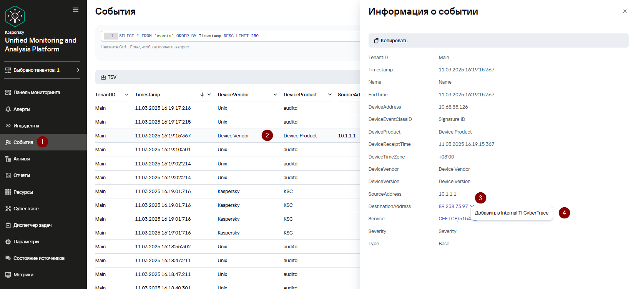Open the TenantID column dropdown chevron

click(x=126, y=95)
